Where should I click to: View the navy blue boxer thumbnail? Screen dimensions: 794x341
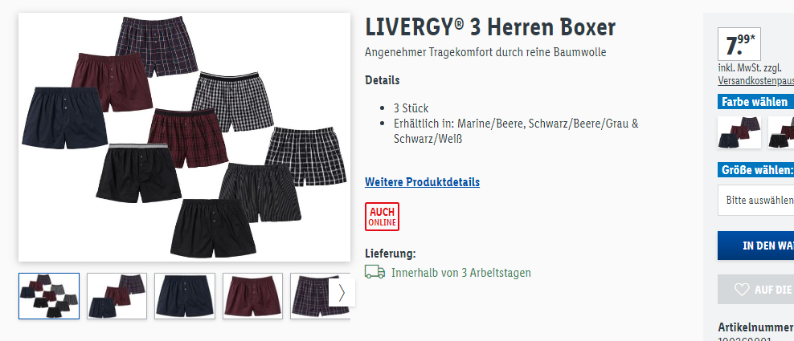click(185, 296)
